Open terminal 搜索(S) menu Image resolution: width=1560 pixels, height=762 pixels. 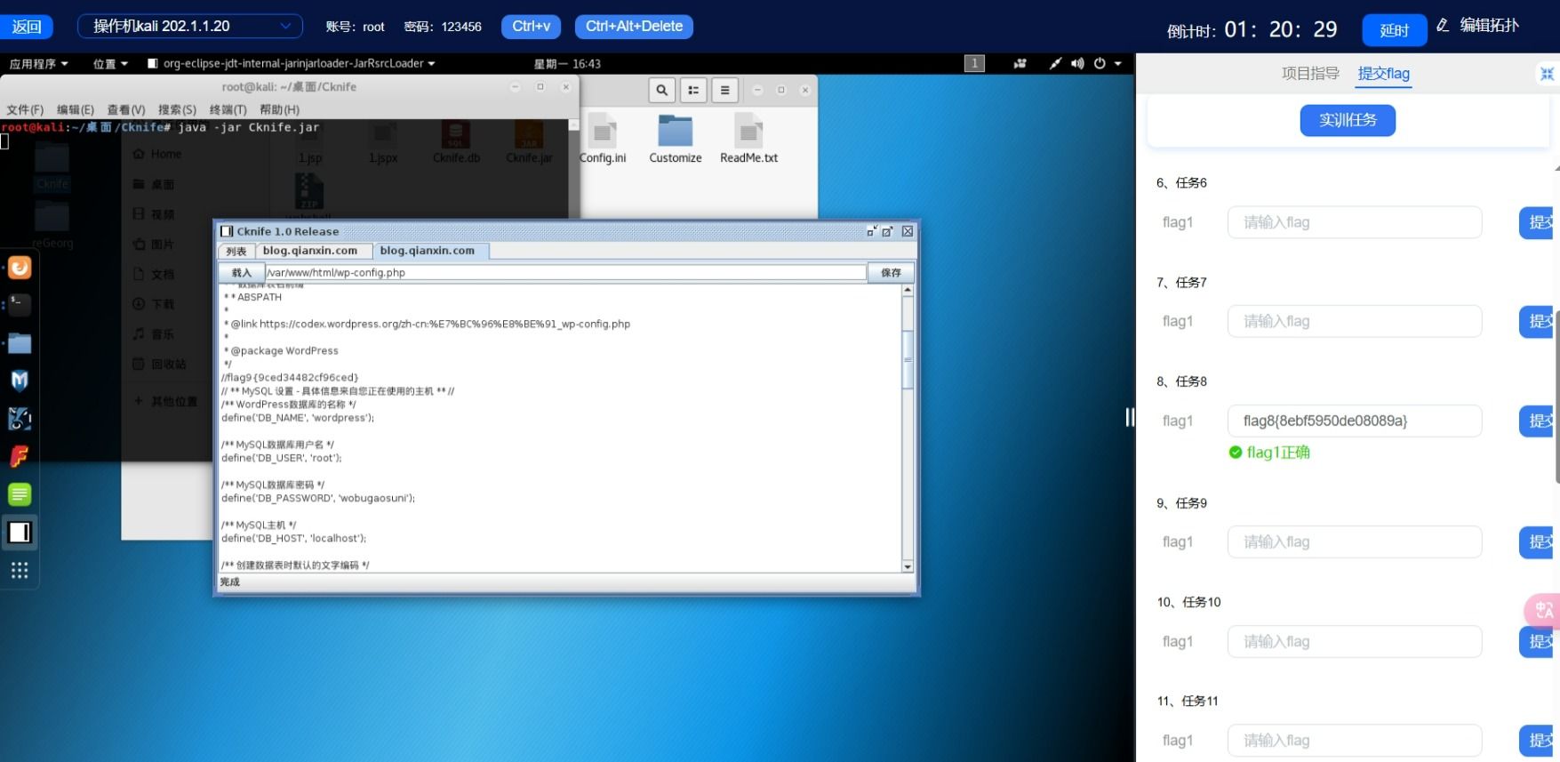[177, 109]
